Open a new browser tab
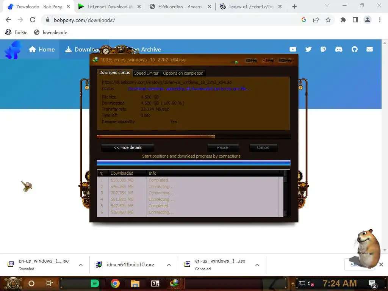388x291 pixels. [294, 7]
